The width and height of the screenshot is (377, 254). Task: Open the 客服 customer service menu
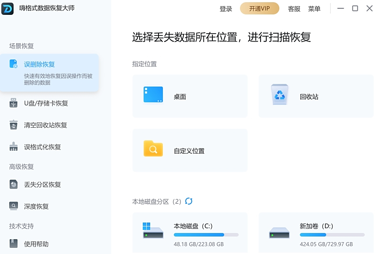294,9
